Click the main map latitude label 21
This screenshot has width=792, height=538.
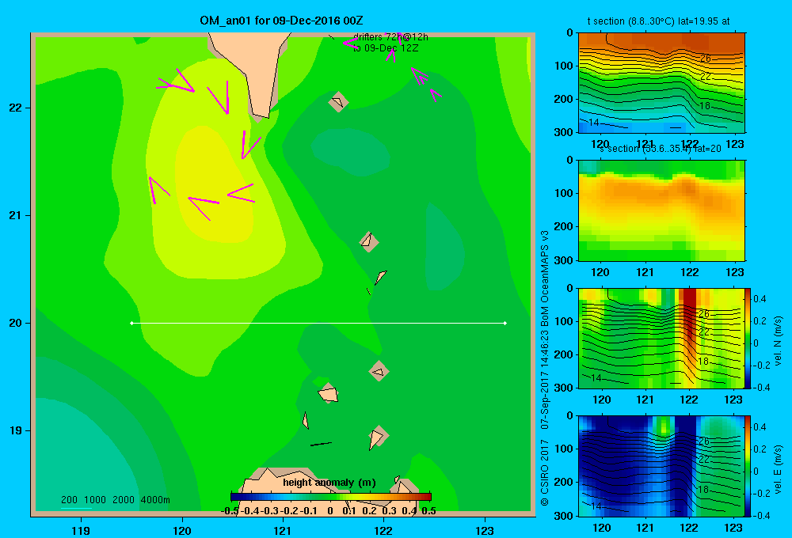(16, 215)
